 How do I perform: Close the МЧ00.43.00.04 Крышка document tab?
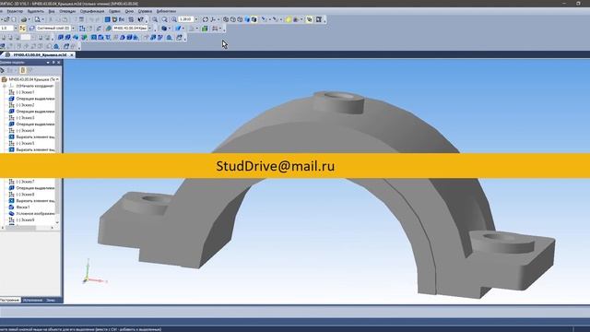pos(72,55)
